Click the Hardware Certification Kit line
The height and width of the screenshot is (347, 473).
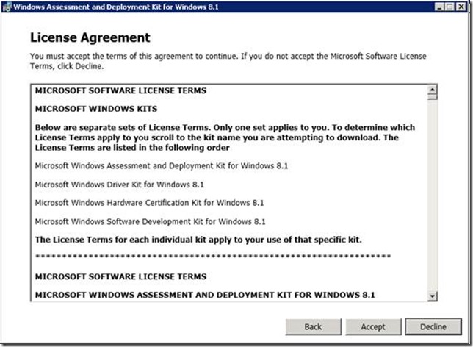tap(149, 202)
